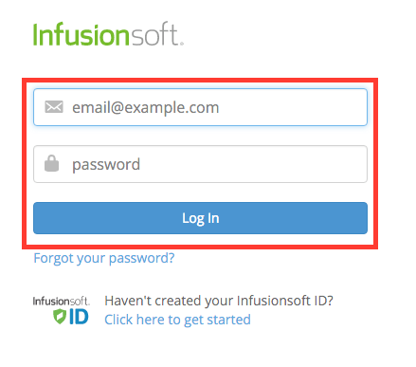This screenshot has width=416, height=367.
Task: Click the padlock icon in password field
Action: tap(51, 163)
